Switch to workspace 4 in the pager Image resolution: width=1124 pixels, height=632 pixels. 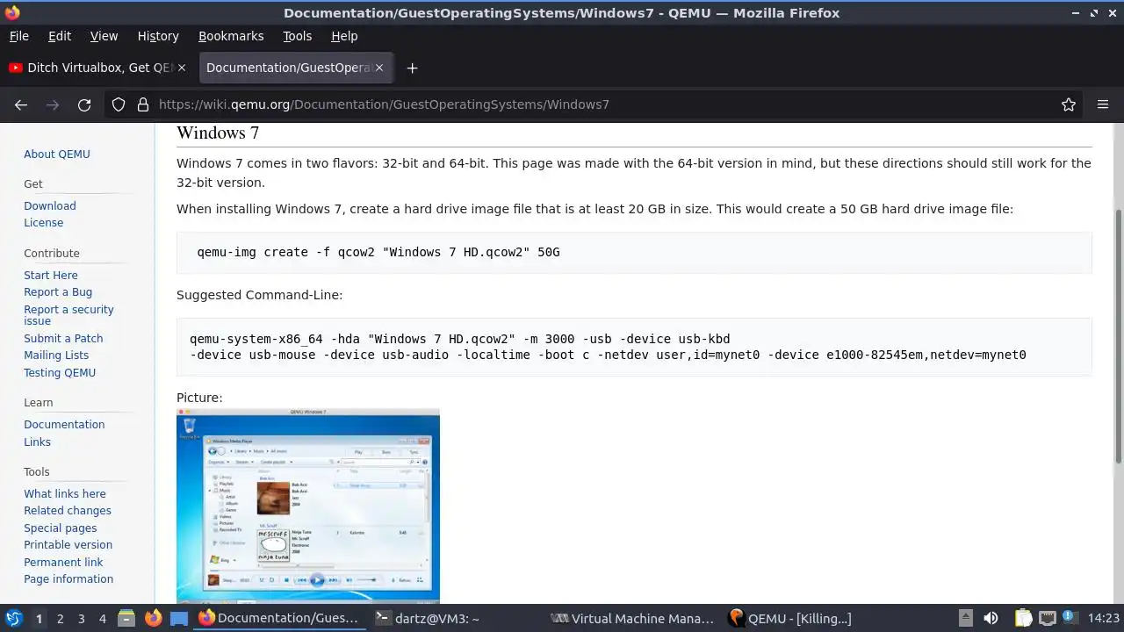click(x=102, y=618)
